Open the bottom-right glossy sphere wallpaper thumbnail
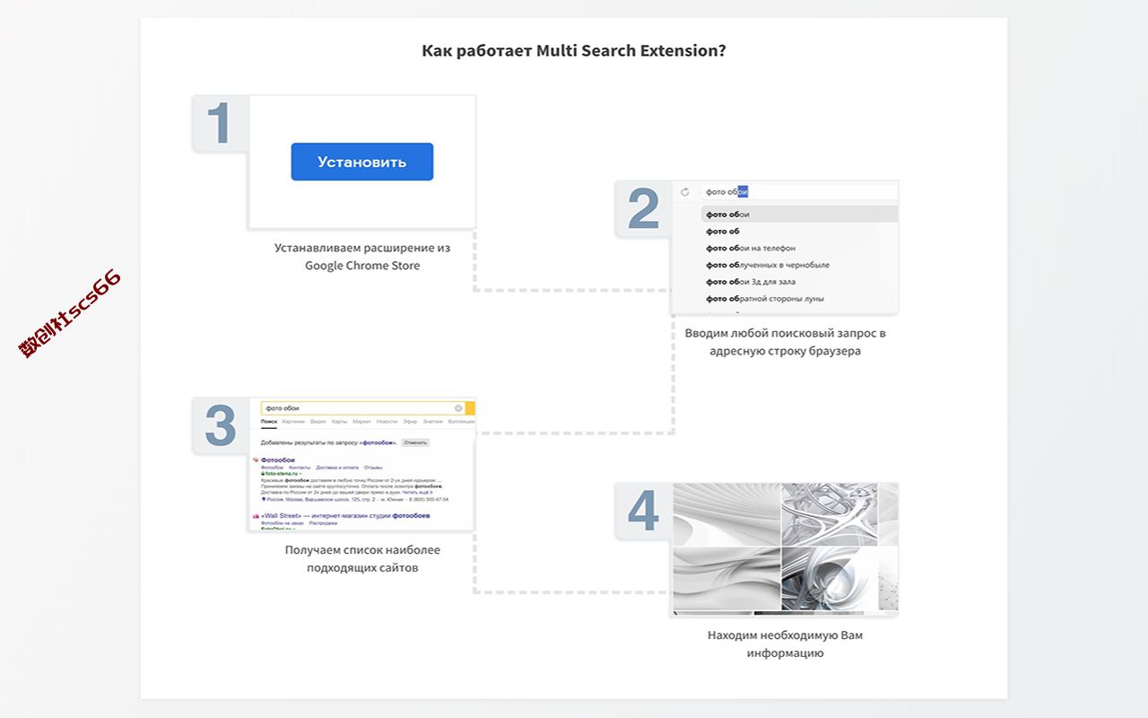The width and height of the screenshot is (1148, 718). tap(830, 579)
